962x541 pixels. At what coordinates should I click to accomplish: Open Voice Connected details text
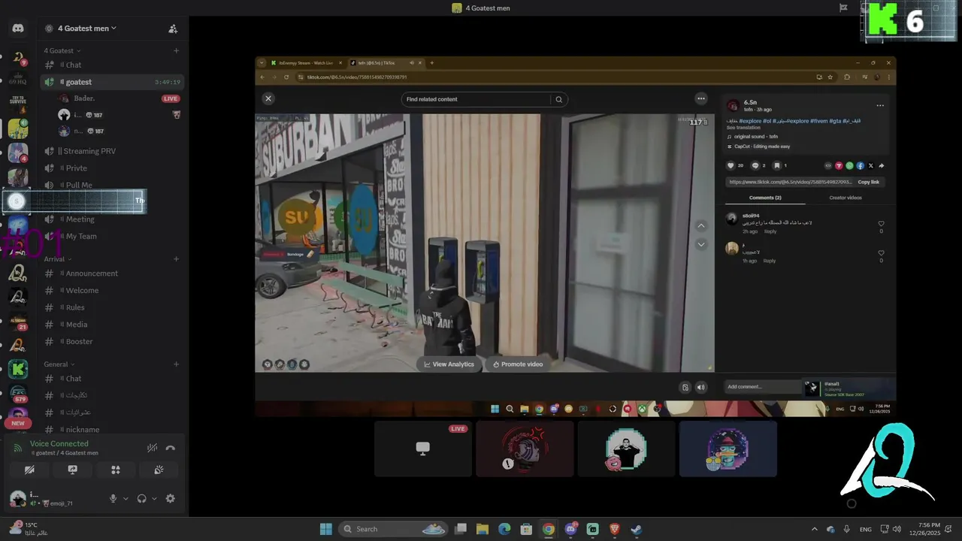pos(59,444)
